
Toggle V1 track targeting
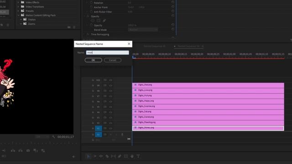coord(99,128)
